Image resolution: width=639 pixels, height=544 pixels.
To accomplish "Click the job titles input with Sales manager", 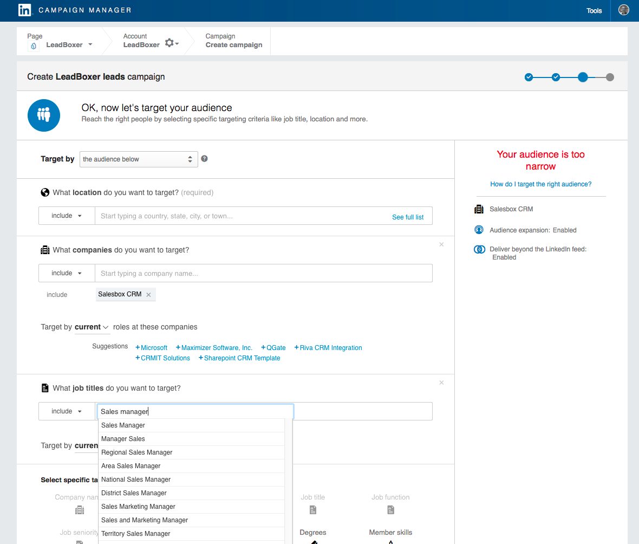I will coord(195,411).
